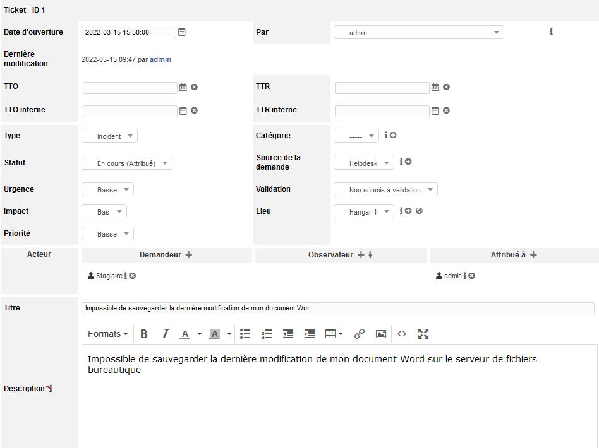Open the calendar picker for Date d'ouverture
The image size is (599, 448).
(182, 32)
